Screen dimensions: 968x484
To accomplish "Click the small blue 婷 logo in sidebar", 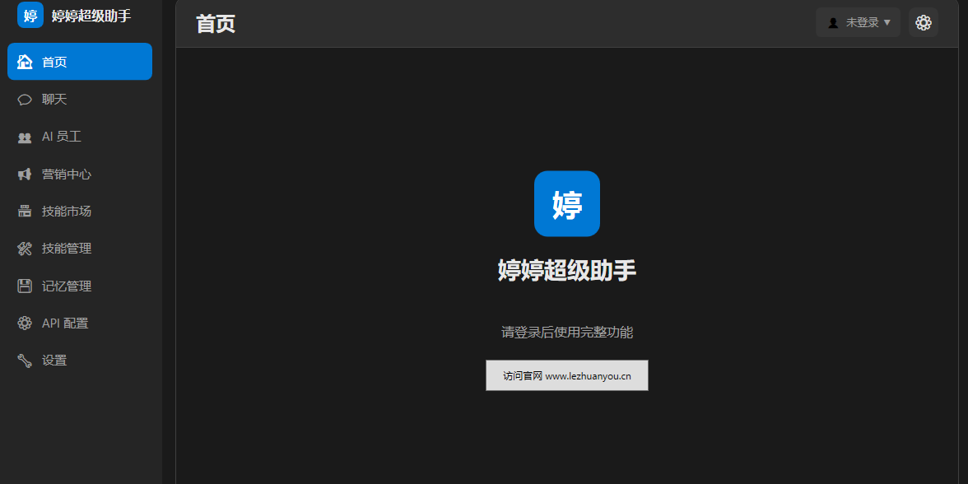I will [30, 15].
